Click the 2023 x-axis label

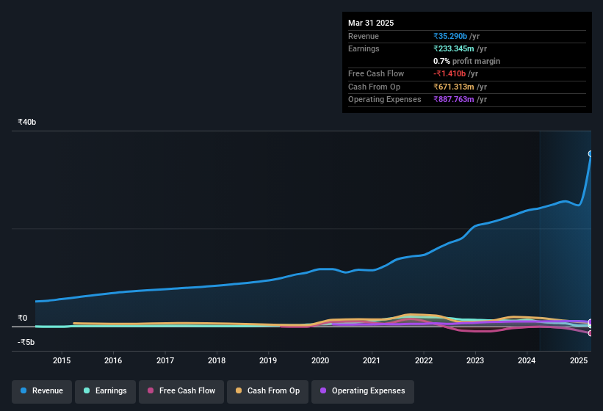click(x=475, y=360)
